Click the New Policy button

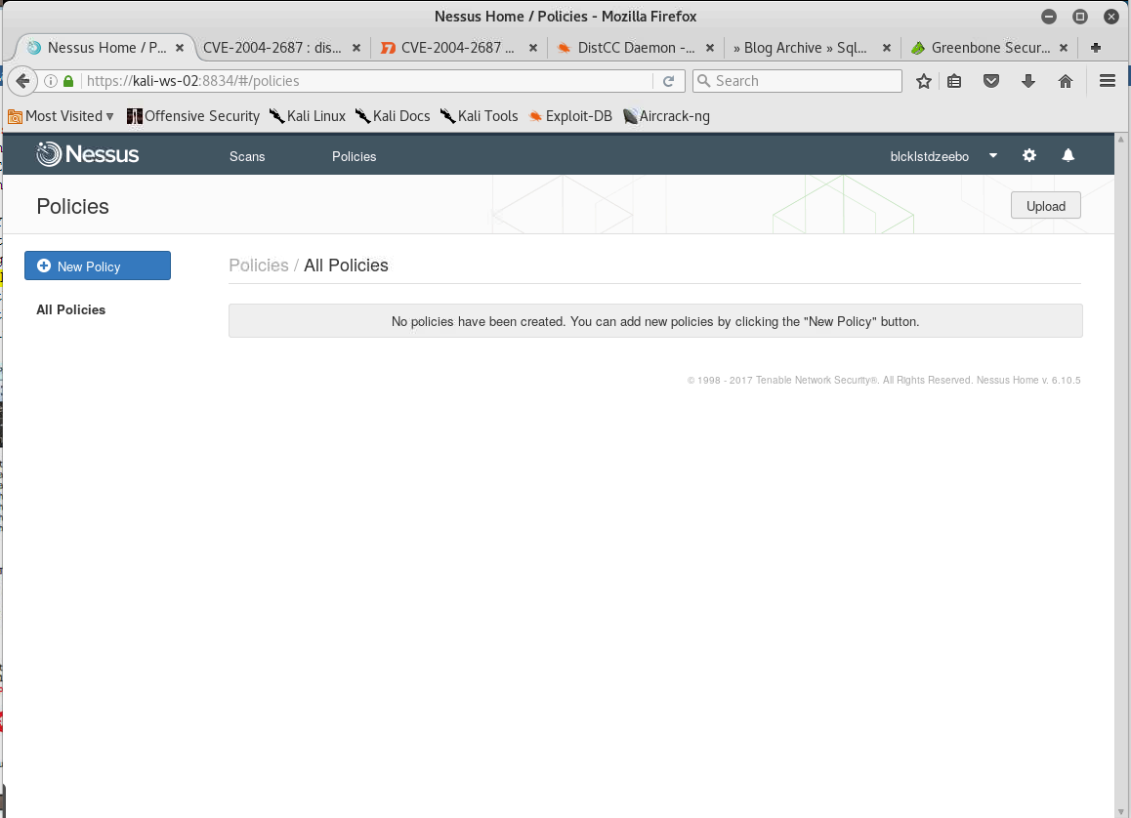[98, 266]
